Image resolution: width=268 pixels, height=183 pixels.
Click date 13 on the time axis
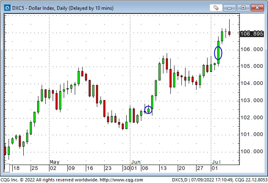point(163,168)
